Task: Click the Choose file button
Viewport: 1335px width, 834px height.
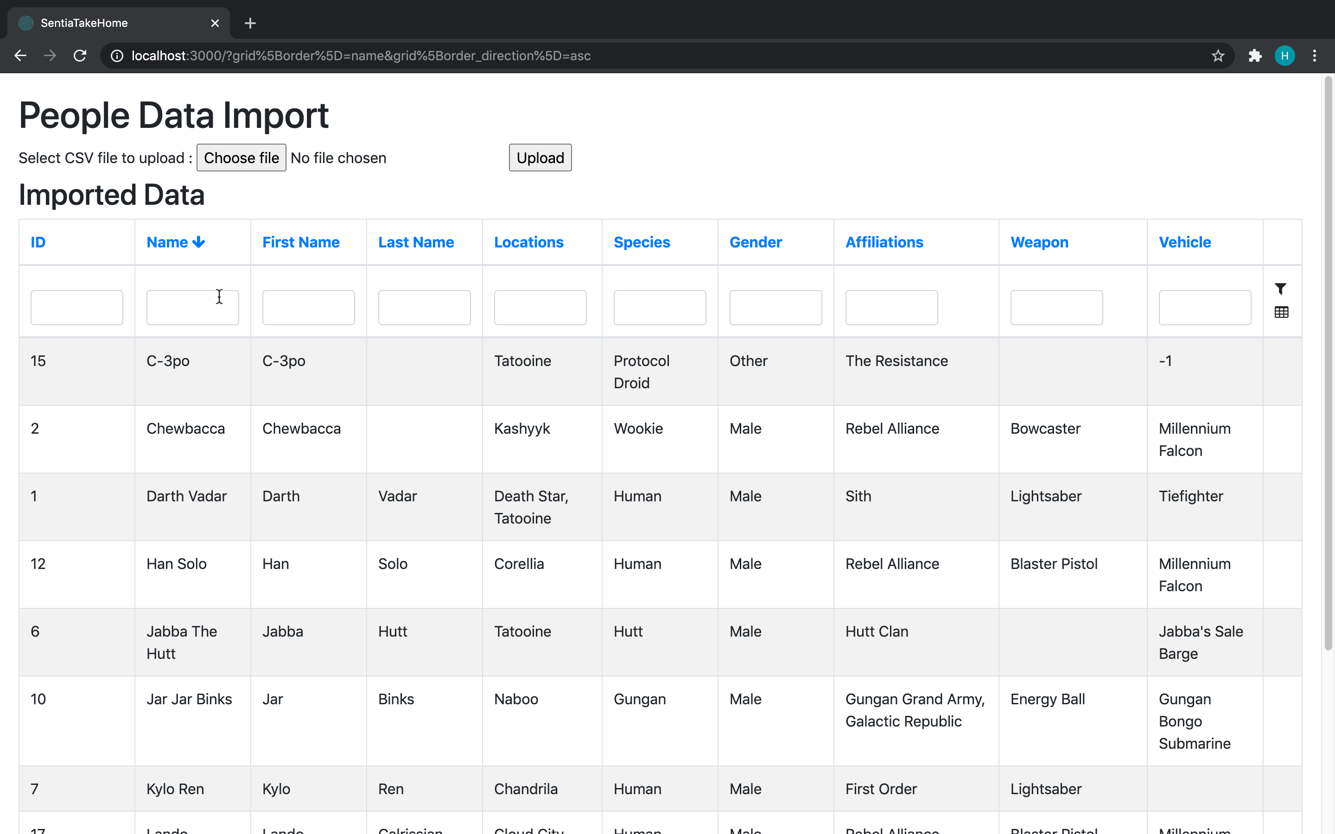Action: point(241,158)
